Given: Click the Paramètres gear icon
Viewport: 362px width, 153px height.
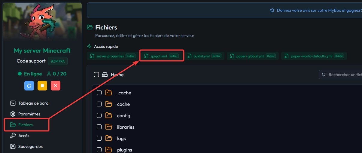Looking at the screenshot, I should [13, 114].
